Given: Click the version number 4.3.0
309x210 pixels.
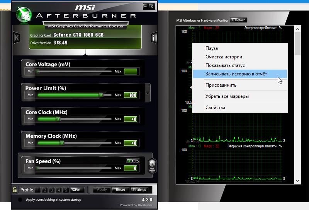Looking at the screenshot, I should (147, 200).
